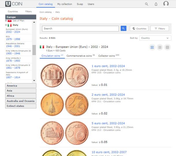This screenshot has height=156, width=176.
Task: View the 2 euro cent reverse image
Action: [77, 104]
